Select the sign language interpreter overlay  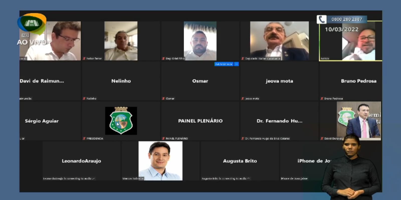(x=351, y=167)
